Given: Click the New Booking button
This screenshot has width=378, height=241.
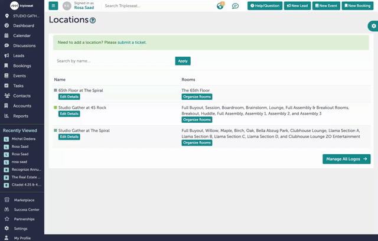Looking at the screenshot, I should (357, 6).
